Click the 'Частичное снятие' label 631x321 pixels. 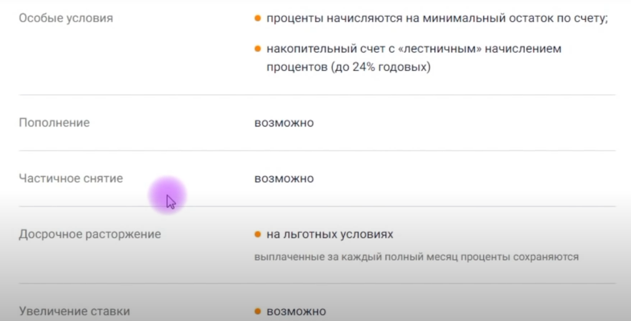(x=71, y=178)
